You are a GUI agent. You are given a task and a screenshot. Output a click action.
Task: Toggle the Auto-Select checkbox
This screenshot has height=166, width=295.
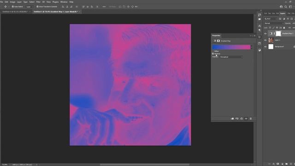tap(13, 6)
